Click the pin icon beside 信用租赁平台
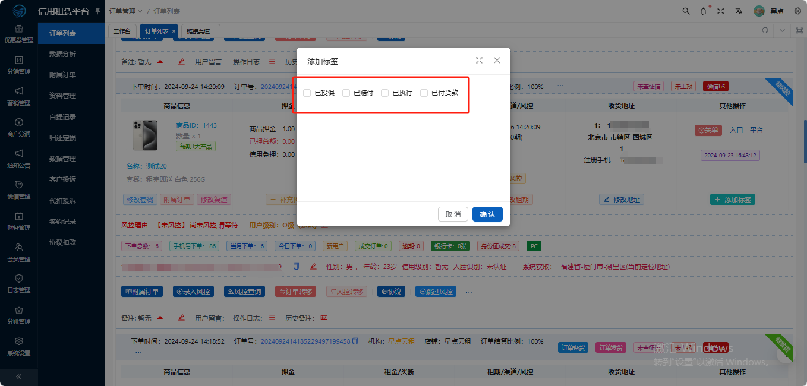Viewport: 807px width, 386px height. tap(98, 11)
